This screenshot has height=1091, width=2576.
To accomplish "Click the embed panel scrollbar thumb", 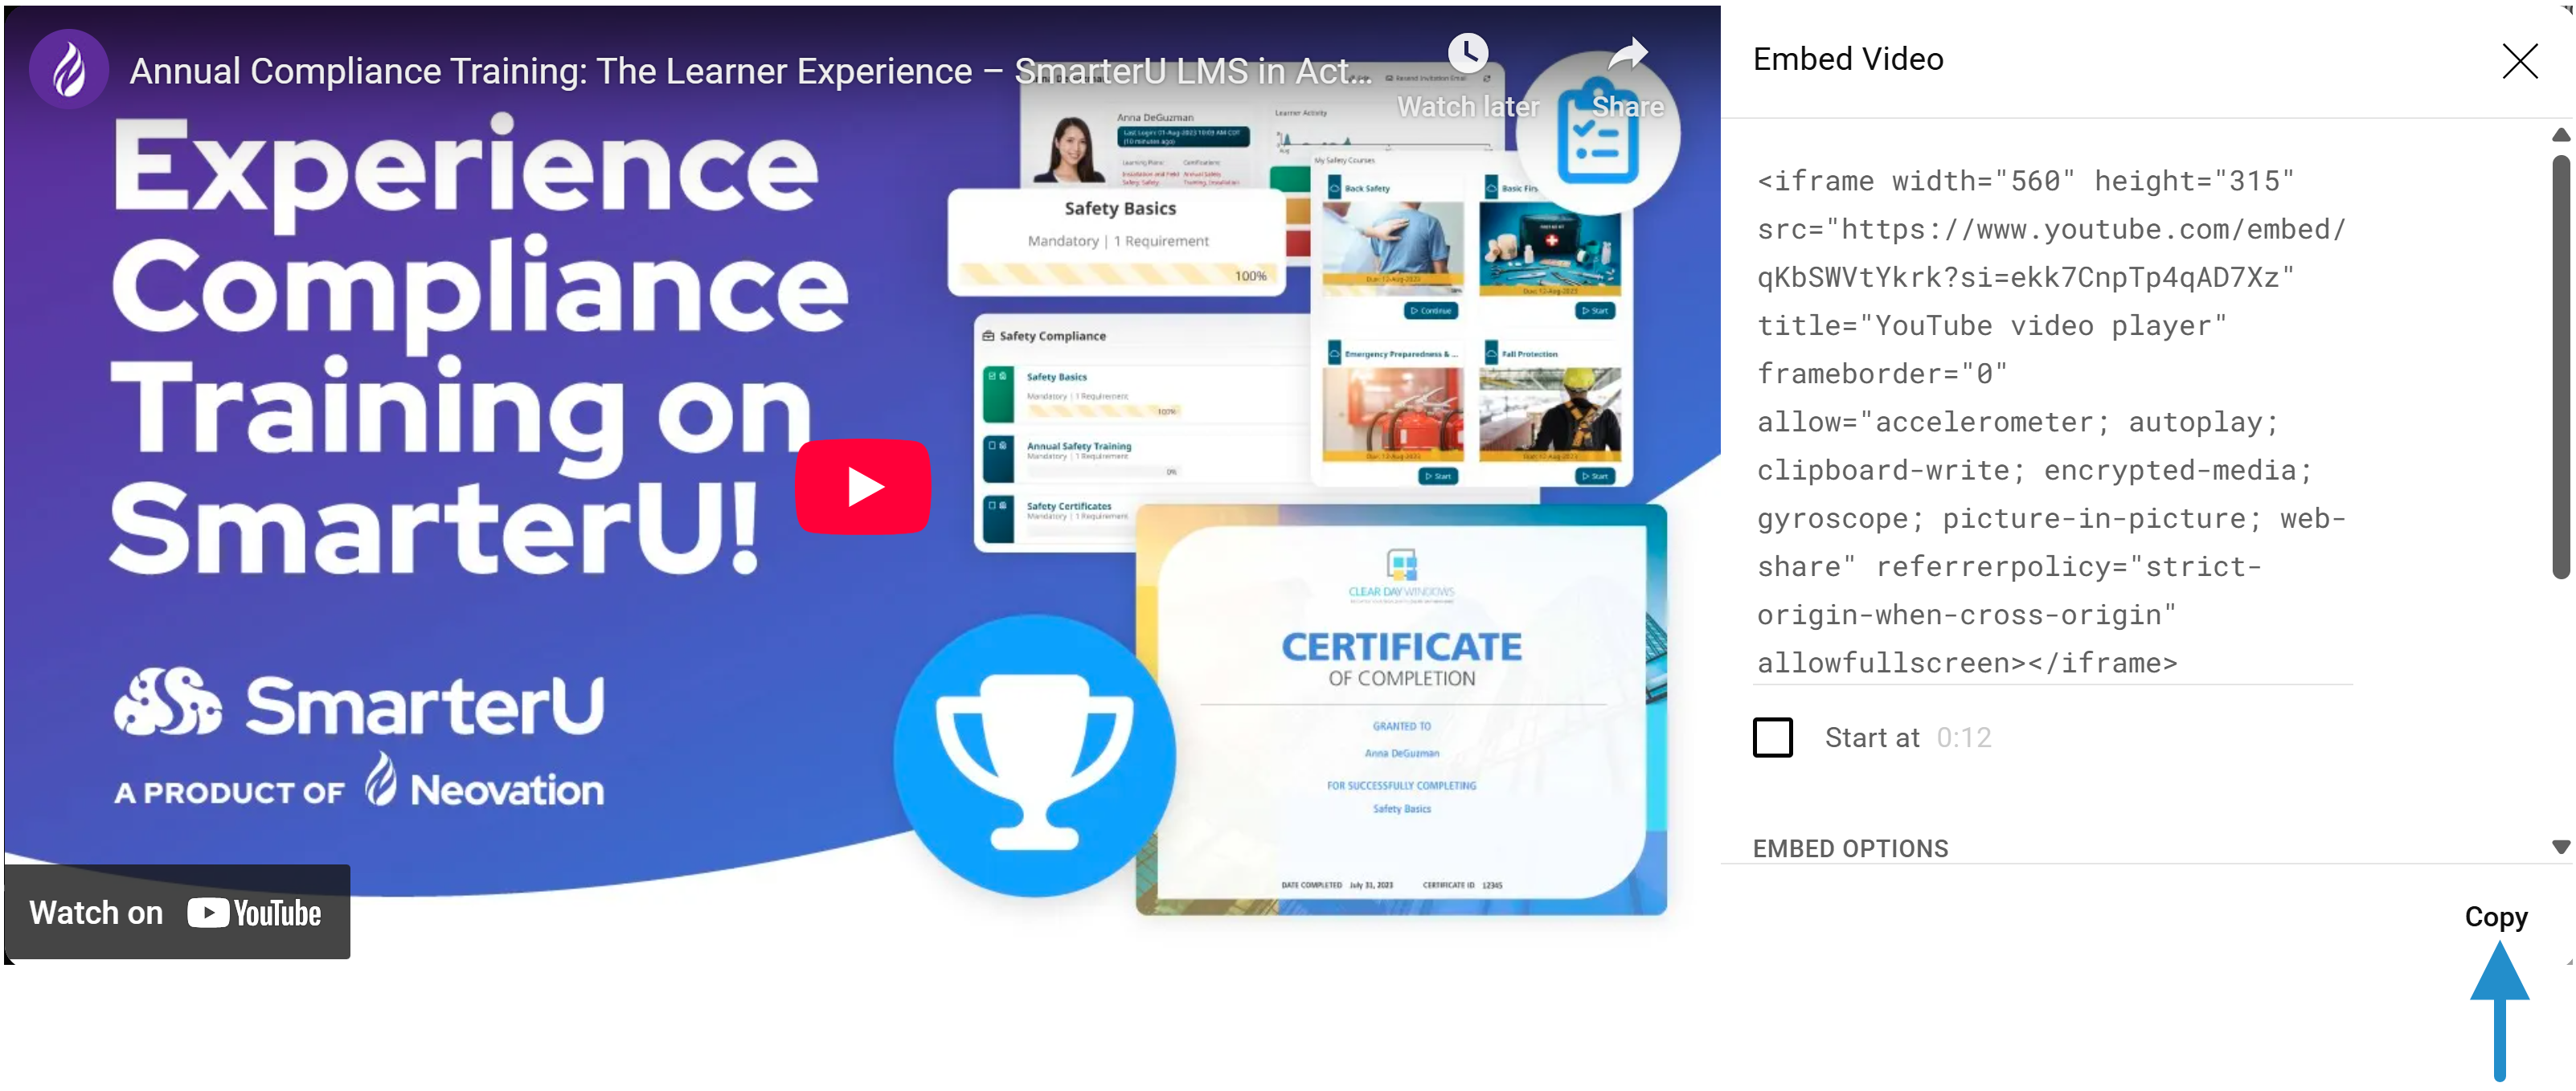I will (2560, 366).
